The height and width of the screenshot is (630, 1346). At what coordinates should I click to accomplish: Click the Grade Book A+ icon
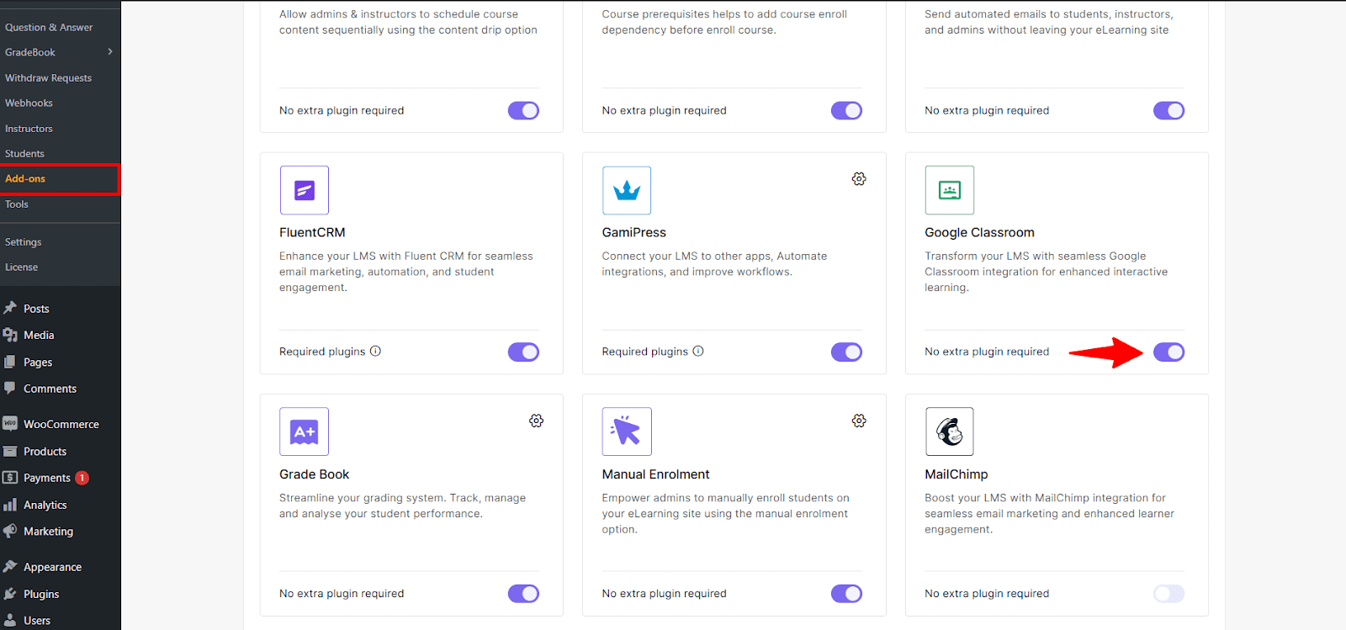coord(304,431)
